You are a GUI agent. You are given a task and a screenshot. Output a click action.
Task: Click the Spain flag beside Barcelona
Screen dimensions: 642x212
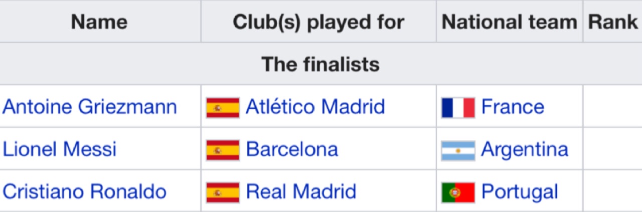click(223, 150)
